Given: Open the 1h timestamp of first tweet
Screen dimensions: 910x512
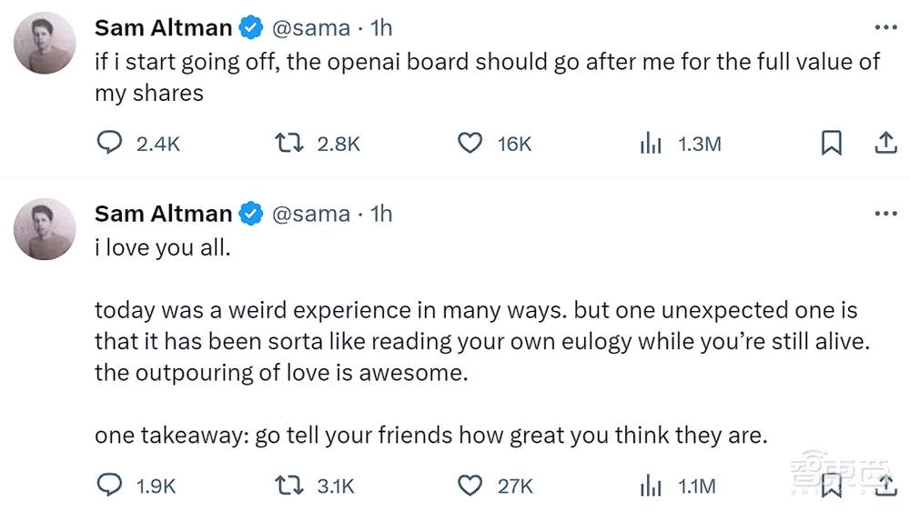Looking at the screenshot, I should tap(381, 28).
